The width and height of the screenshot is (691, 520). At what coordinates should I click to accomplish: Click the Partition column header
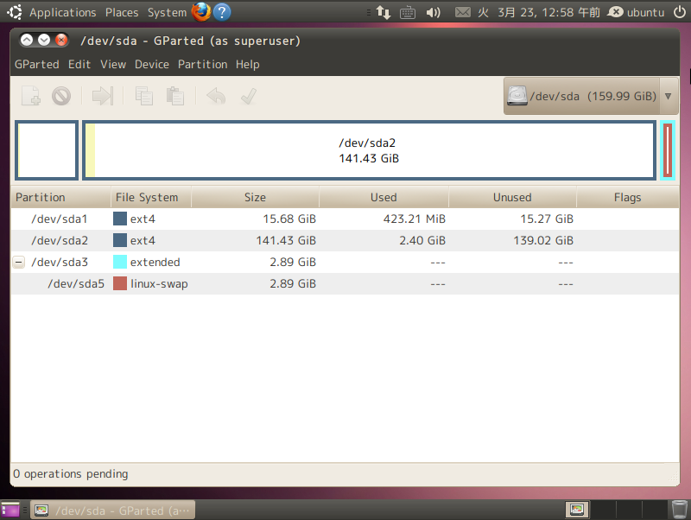60,198
